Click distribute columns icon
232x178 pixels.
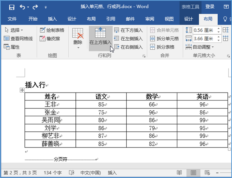point(226,38)
